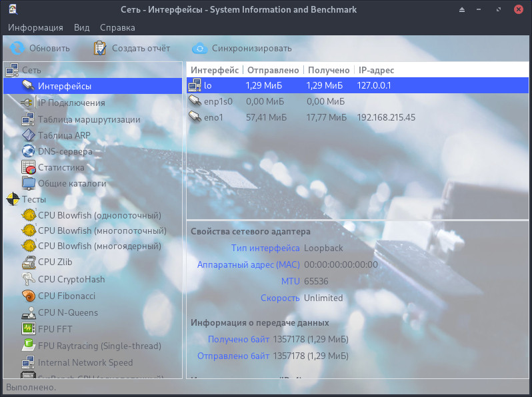The height and width of the screenshot is (397, 532).
Task: Click the FPU FFT oscilloscope icon
Action: pos(29,329)
